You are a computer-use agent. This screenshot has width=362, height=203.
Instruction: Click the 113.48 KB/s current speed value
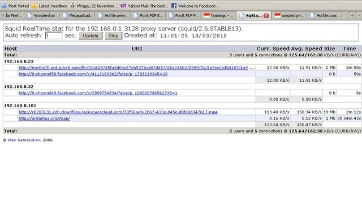coord(277,112)
